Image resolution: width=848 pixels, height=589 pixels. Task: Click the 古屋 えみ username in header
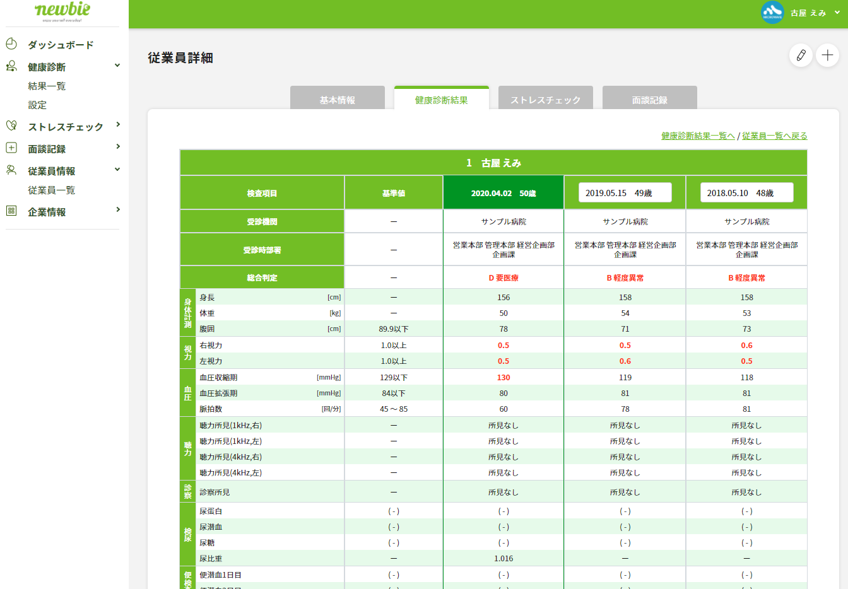808,13
